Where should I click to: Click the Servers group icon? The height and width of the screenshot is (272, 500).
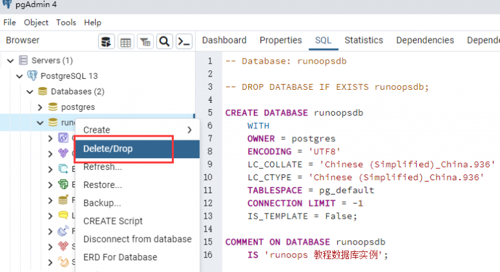coord(23,61)
